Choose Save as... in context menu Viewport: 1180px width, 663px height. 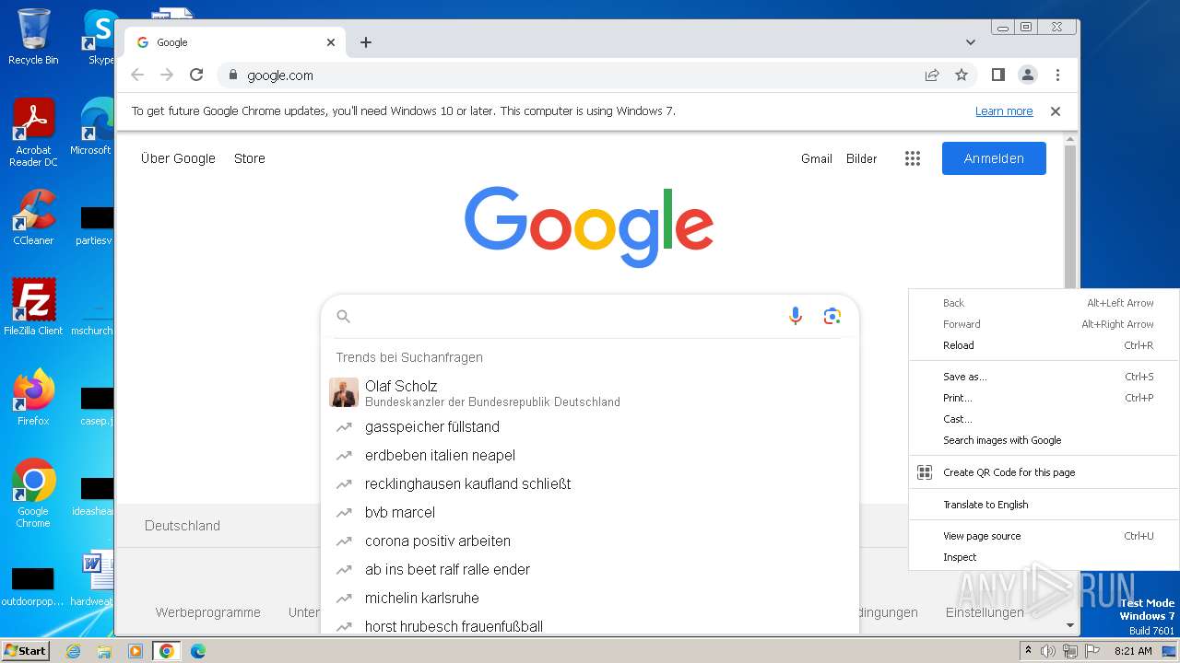coord(1044,377)
